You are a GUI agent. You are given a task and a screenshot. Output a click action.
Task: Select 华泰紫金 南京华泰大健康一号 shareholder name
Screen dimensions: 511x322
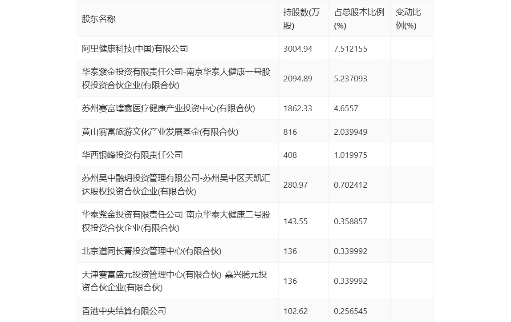click(x=176, y=78)
